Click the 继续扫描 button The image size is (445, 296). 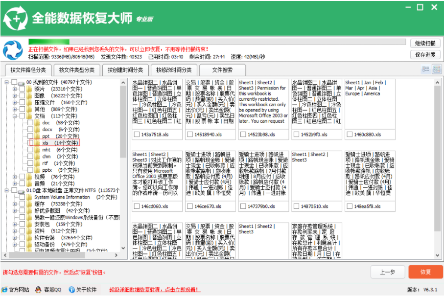pos(425,44)
